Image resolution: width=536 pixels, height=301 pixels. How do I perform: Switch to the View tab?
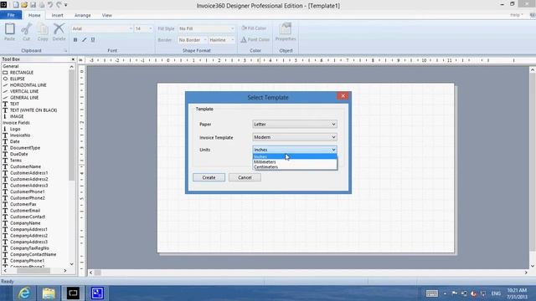[106, 15]
